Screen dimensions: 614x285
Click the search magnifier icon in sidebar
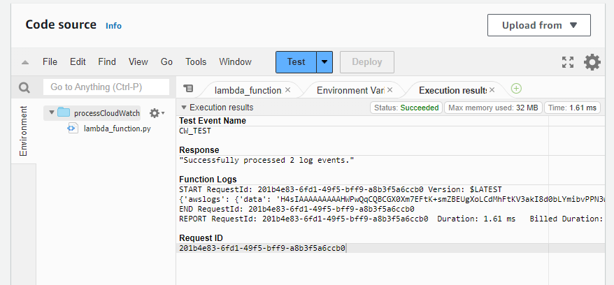(24, 87)
